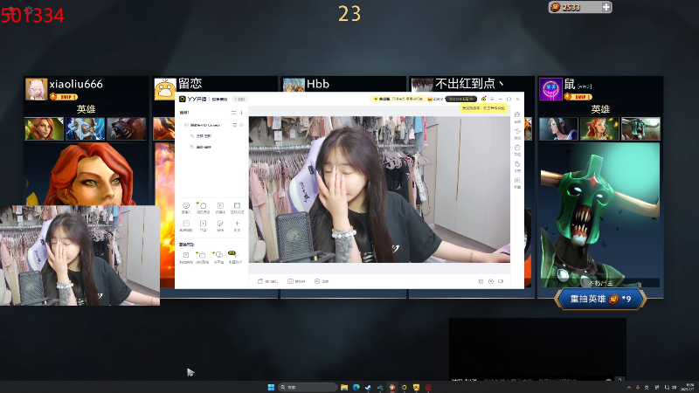Open the YY hamburger menu
The image size is (699, 393).
click(x=492, y=99)
